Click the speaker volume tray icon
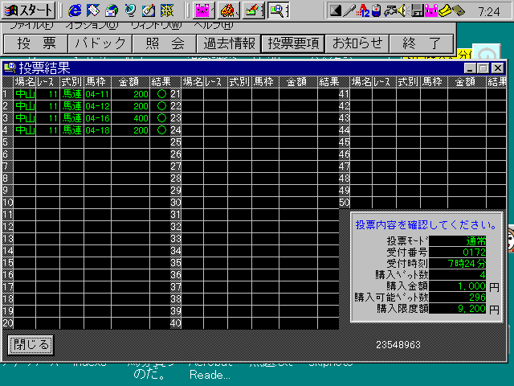This screenshot has height=386, width=514. tap(403, 10)
